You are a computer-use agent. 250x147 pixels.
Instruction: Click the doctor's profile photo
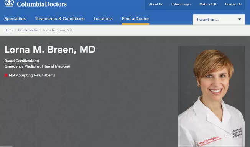point(211,96)
